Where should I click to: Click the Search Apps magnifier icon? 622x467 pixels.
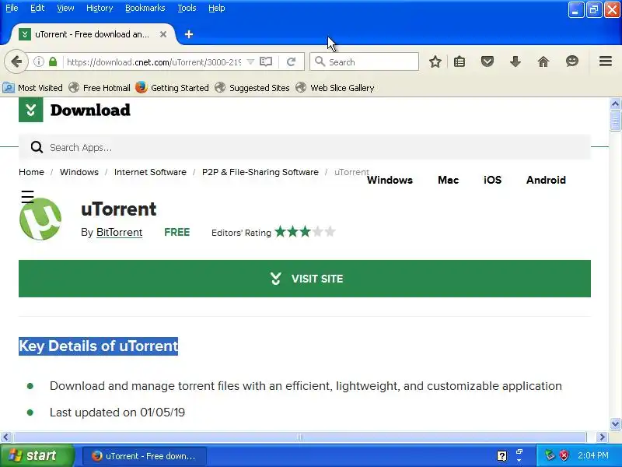point(37,147)
